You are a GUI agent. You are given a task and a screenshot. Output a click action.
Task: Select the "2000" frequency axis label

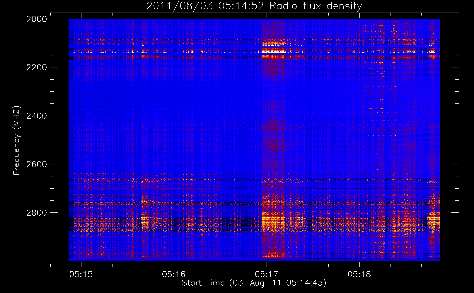37,19
